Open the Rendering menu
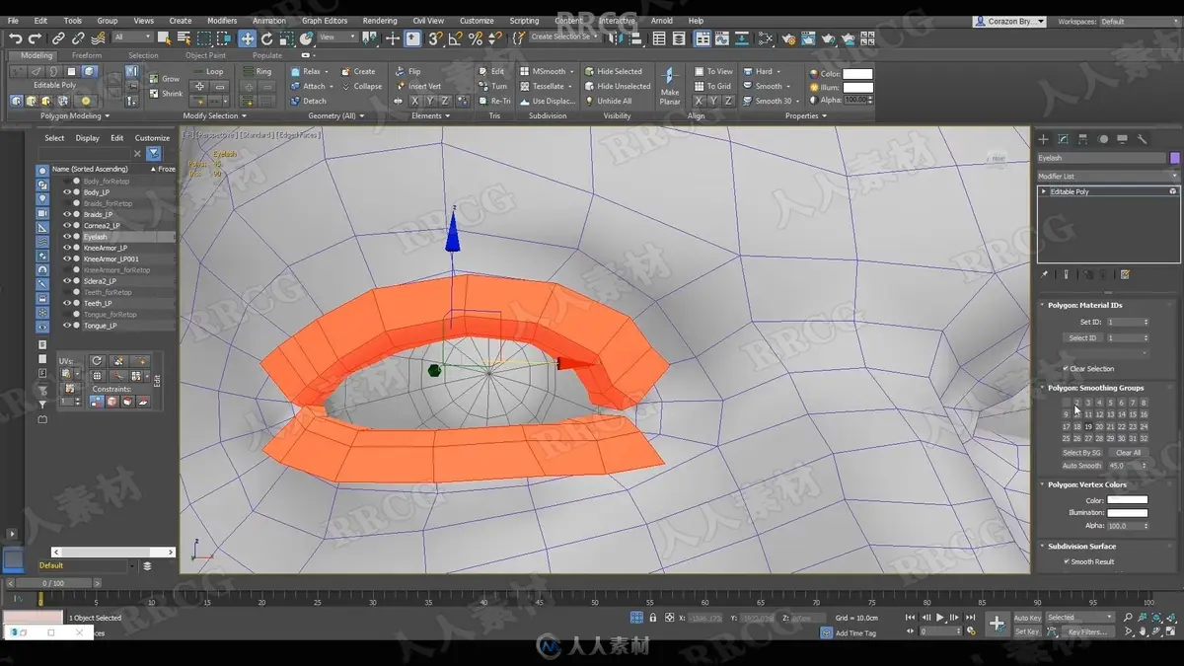The width and height of the screenshot is (1184, 666). pos(379,21)
